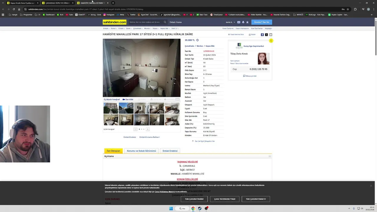
Task: Report listing via İlan ile İlgili Şikayetim Var
Action: [x=204, y=141]
